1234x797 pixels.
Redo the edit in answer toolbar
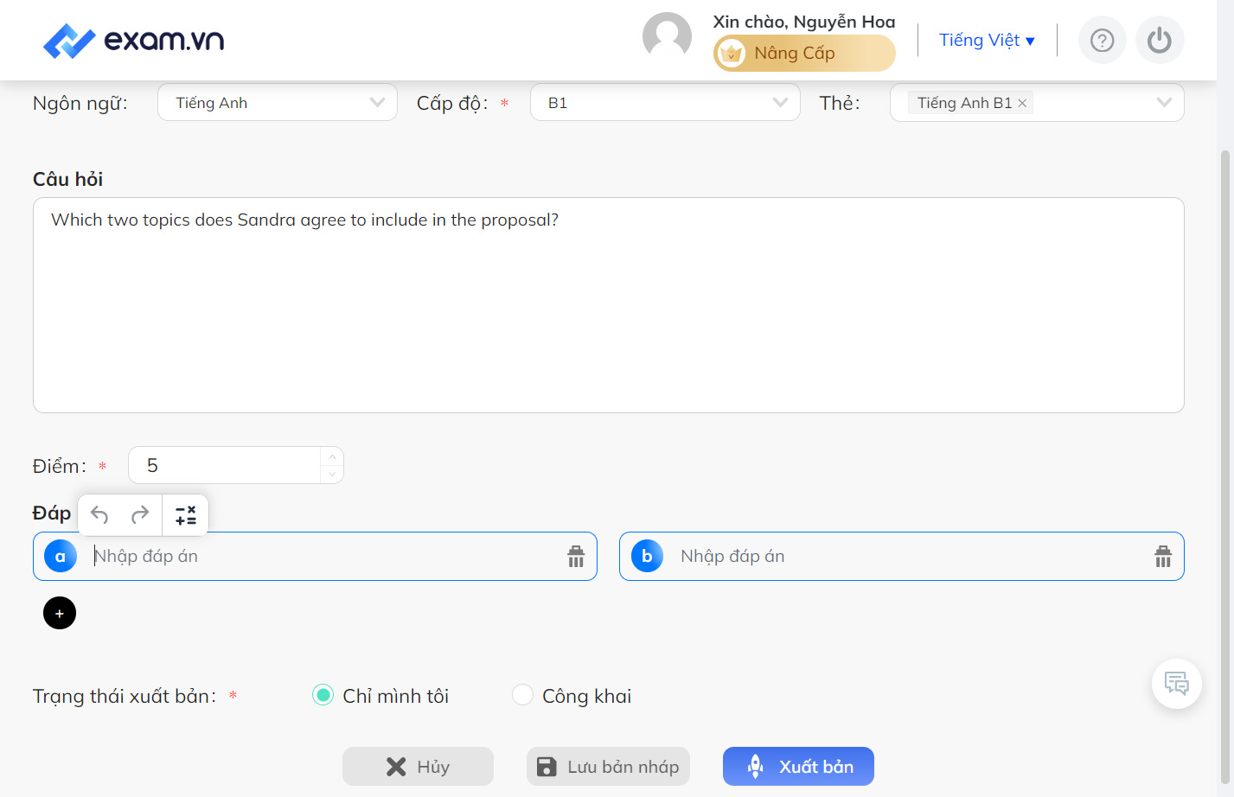click(x=140, y=515)
